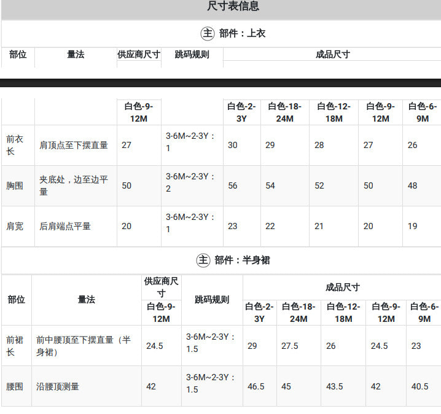Select value 43.5 in the 腰围 row
This screenshot has width=441, height=414.
[335, 386]
